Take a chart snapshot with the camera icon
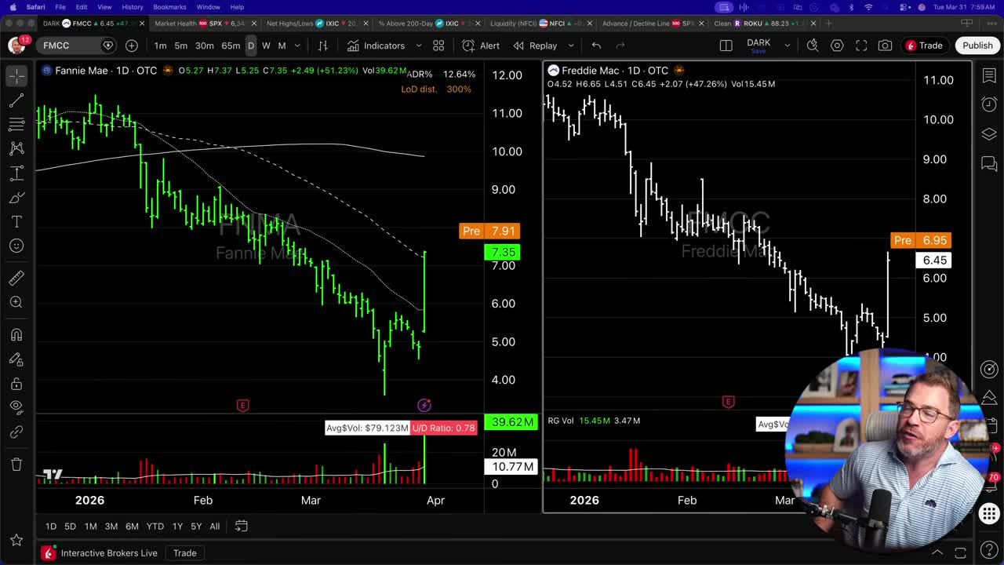Viewport: 1004px width, 565px height. 886,45
